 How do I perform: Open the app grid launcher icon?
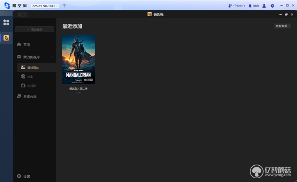pos(6,22)
